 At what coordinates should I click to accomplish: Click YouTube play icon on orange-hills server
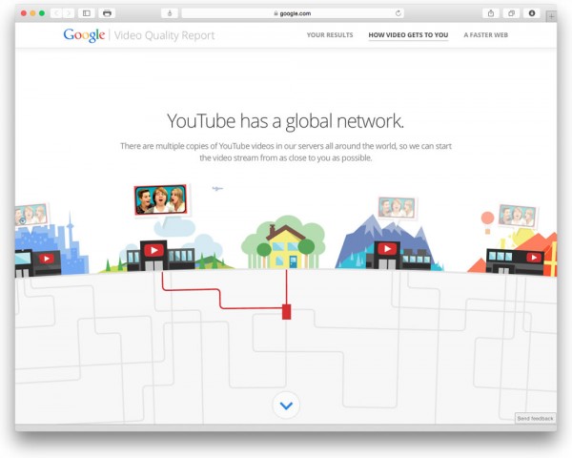(x=534, y=258)
